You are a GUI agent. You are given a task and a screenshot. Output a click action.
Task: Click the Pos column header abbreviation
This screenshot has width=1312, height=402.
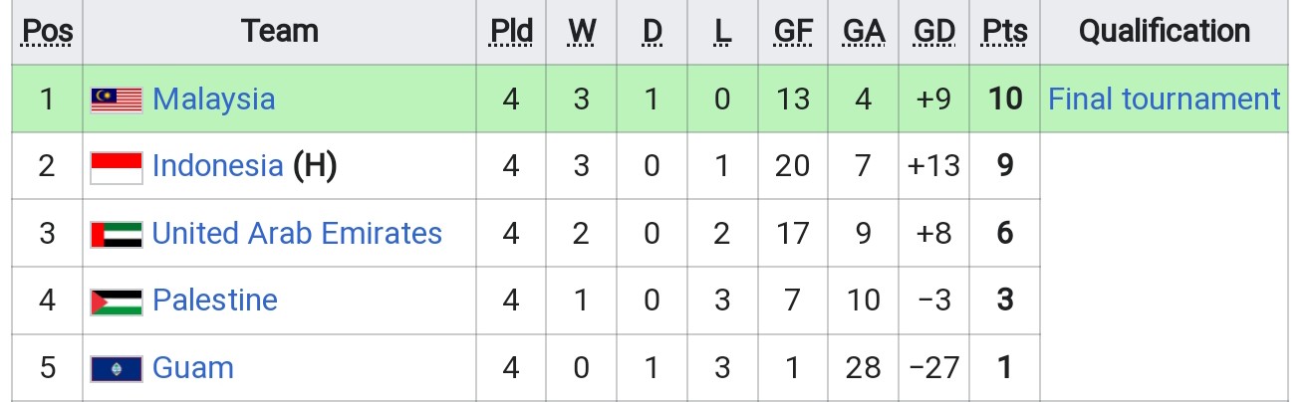(x=48, y=33)
